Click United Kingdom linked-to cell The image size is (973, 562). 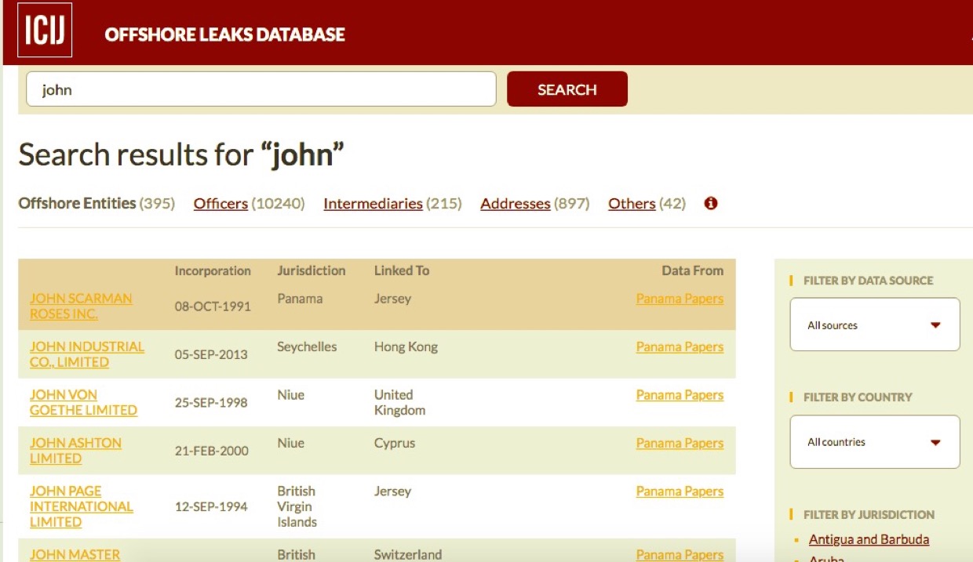pyautogui.click(x=399, y=402)
